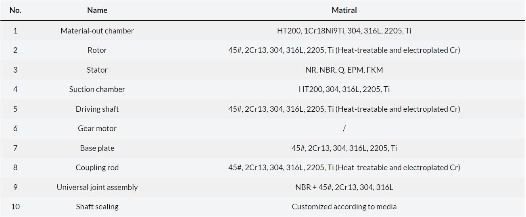The image size is (526, 217).
Task: Click the row number 10 cell
Action: click(x=15, y=207)
